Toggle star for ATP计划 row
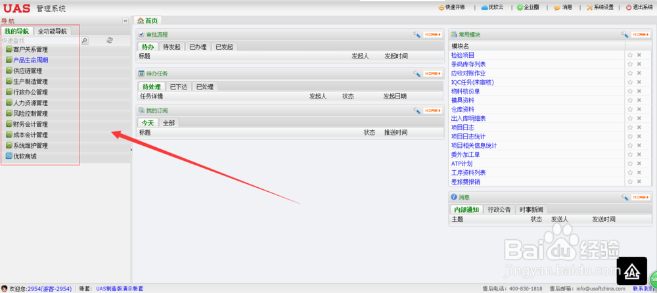This screenshot has height=293, width=657. click(x=630, y=163)
